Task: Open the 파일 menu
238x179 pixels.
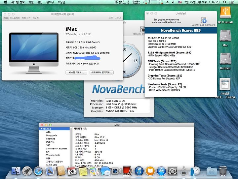Action: (x=31, y=2)
